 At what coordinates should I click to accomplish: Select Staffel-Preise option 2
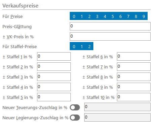point(89,46)
